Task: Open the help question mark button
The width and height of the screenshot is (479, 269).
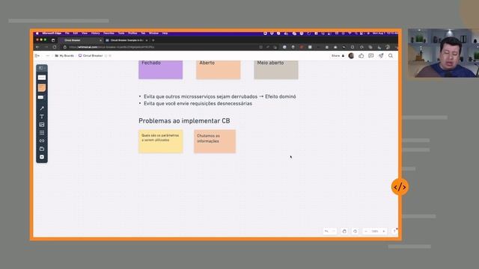Action: click(394, 231)
